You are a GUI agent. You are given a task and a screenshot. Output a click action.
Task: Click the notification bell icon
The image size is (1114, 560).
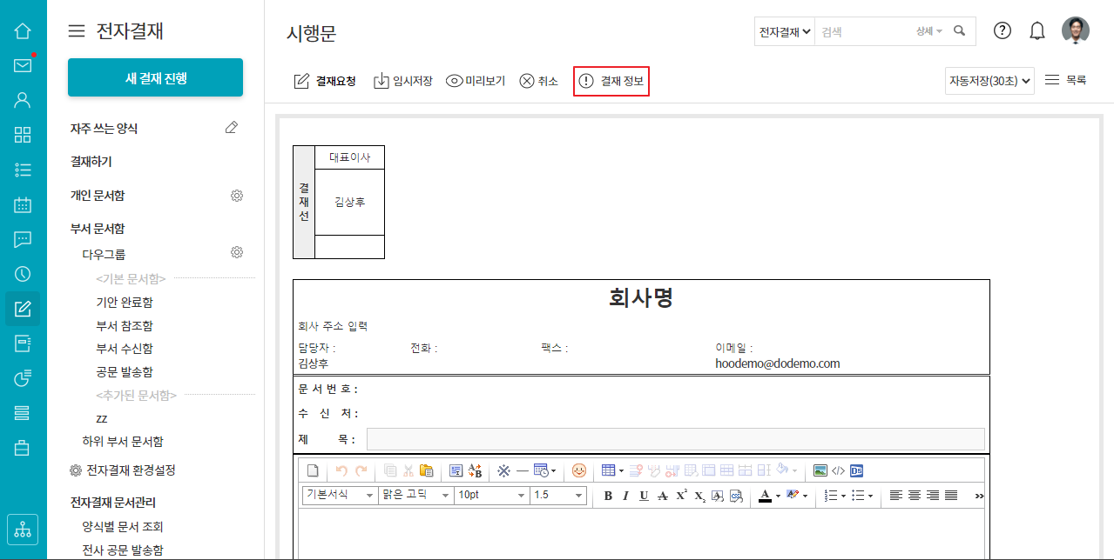tap(1037, 31)
